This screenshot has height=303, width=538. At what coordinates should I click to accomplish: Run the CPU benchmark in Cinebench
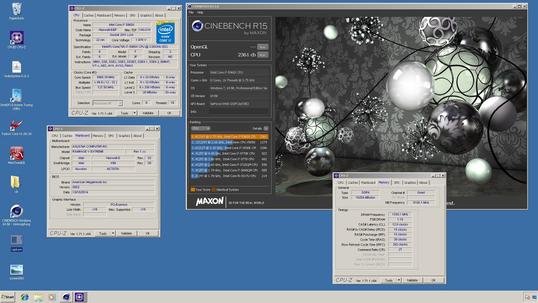263,55
